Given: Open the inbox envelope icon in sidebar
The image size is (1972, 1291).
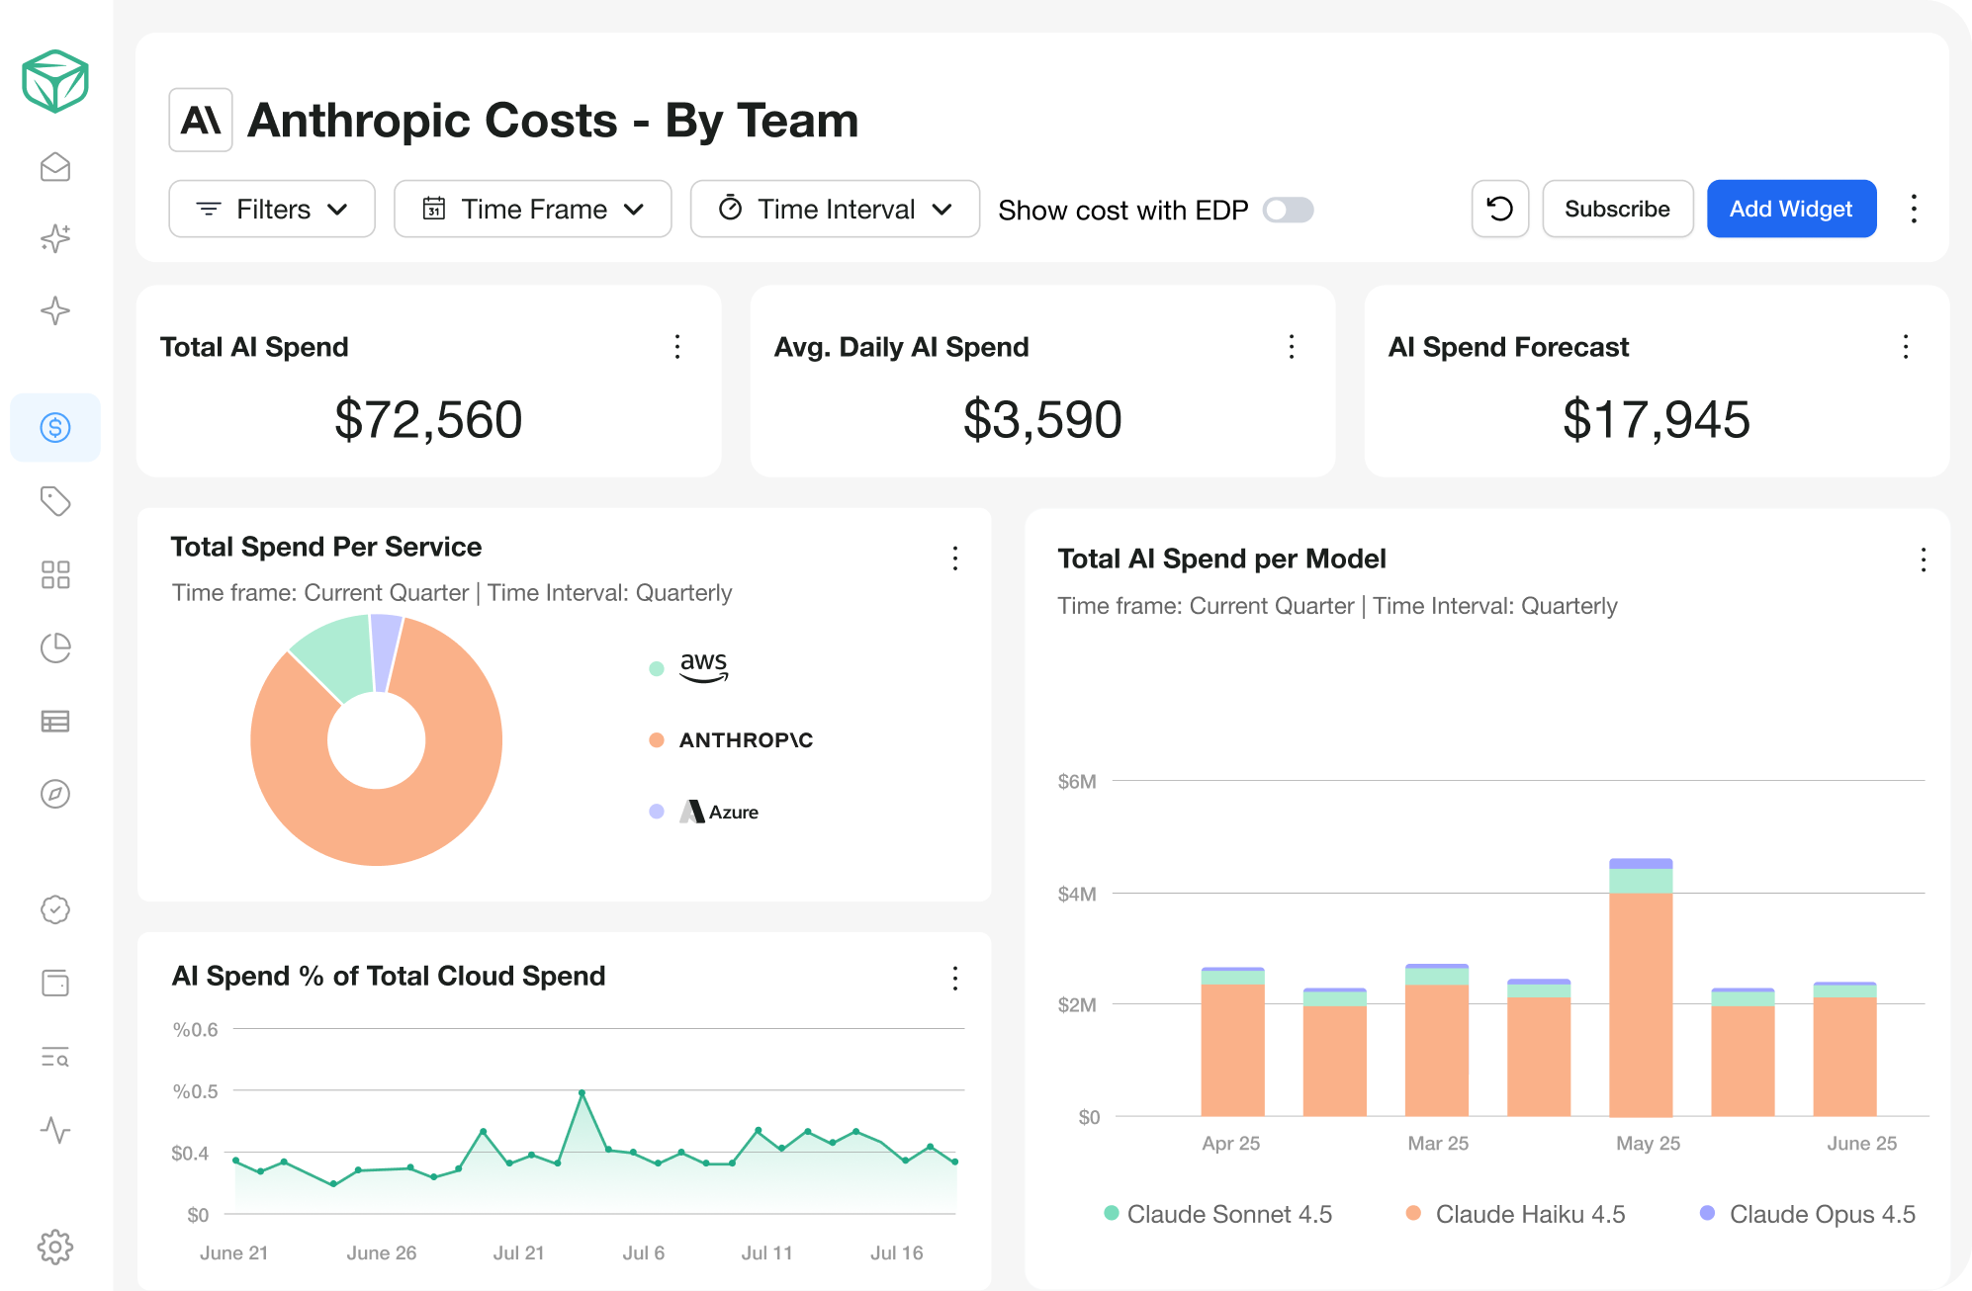Looking at the screenshot, I should pos(55,167).
